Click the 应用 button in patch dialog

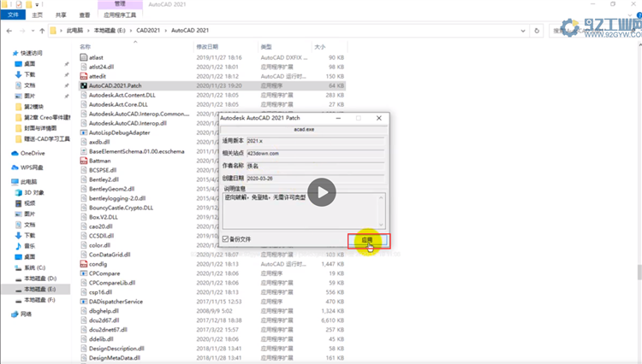367,240
